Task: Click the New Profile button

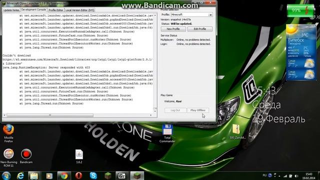Action: tap(173, 29)
